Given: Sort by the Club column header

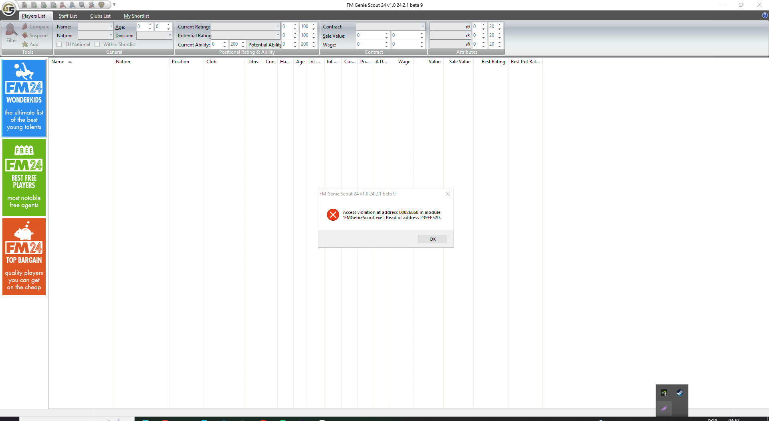Looking at the screenshot, I should point(224,62).
